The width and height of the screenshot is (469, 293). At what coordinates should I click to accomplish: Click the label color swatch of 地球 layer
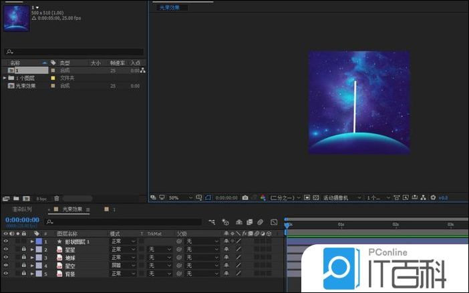(x=38, y=257)
